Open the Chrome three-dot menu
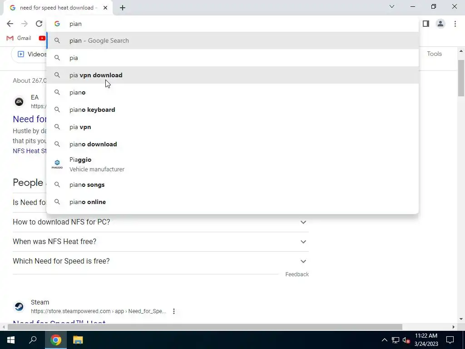 [x=455, y=24]
